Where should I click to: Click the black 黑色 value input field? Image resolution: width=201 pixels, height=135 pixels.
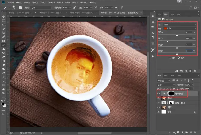[189, 51]
